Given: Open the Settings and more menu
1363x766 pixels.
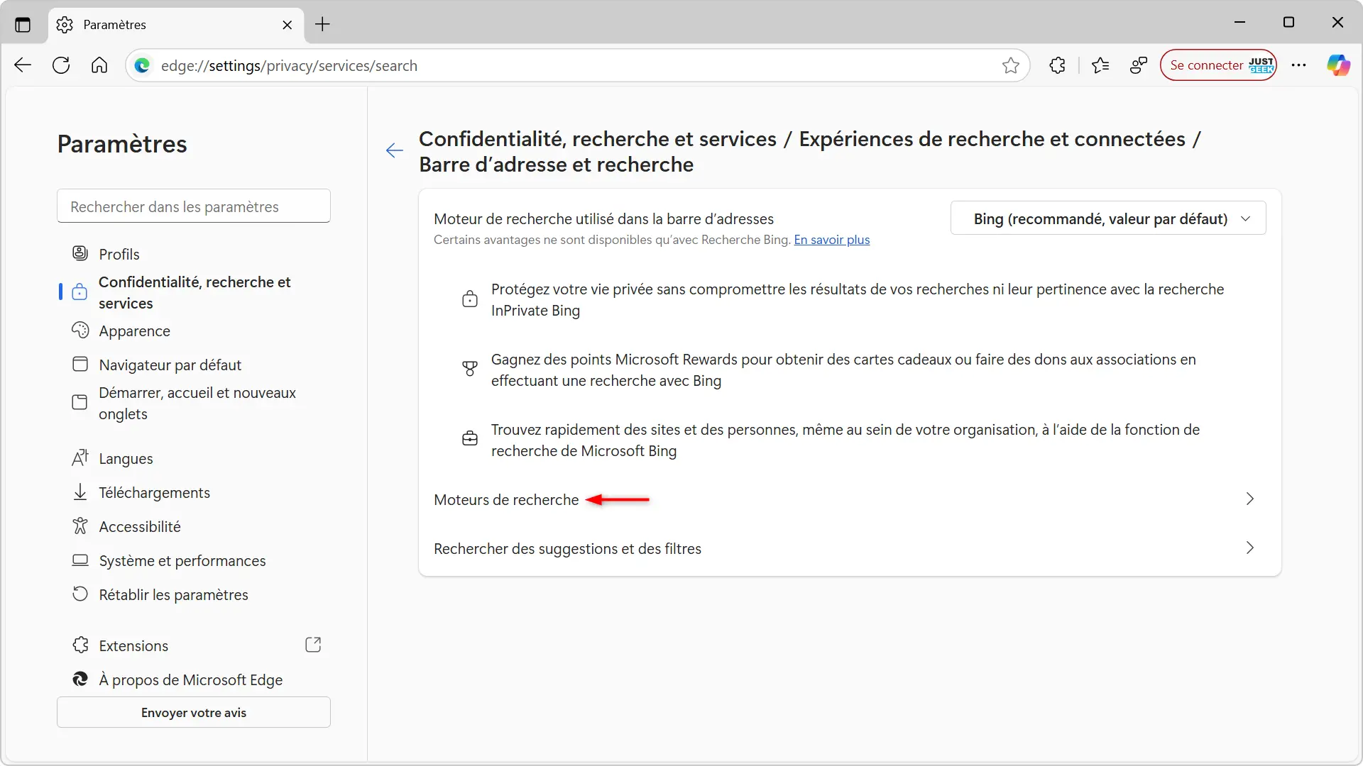Looking at the screenshot, I should [1298, 65].
